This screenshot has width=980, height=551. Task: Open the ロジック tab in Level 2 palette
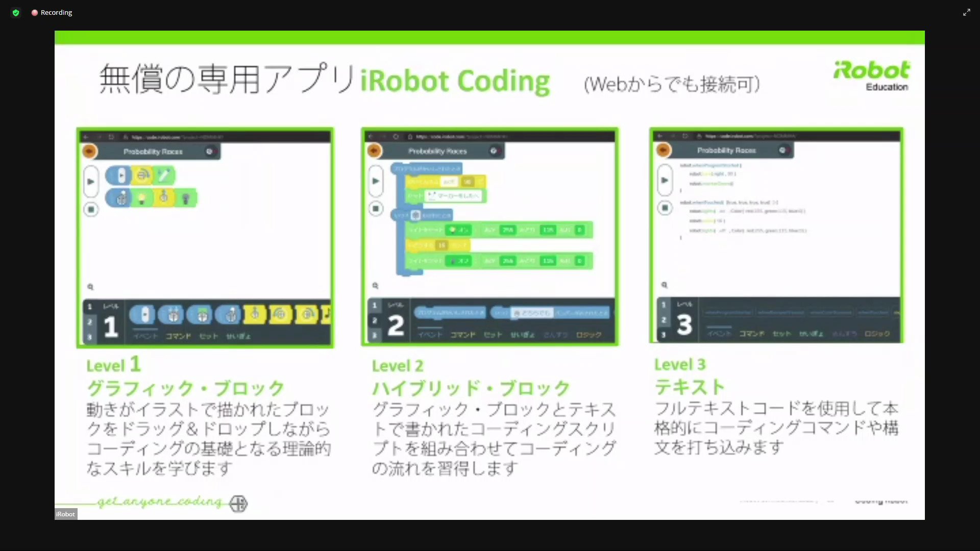click(589, 335)
